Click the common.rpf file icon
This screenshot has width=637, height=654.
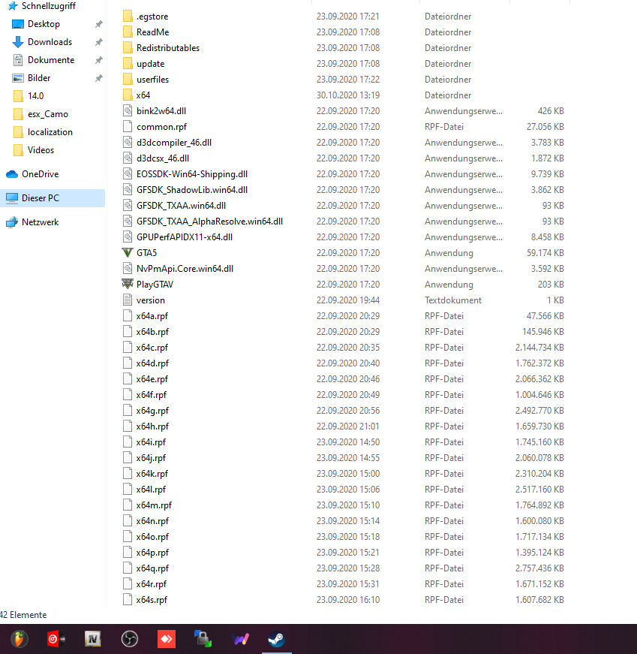128,126
